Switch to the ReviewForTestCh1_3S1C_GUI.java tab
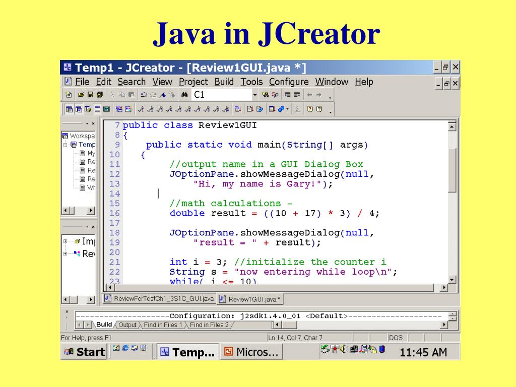 point(159,299)
